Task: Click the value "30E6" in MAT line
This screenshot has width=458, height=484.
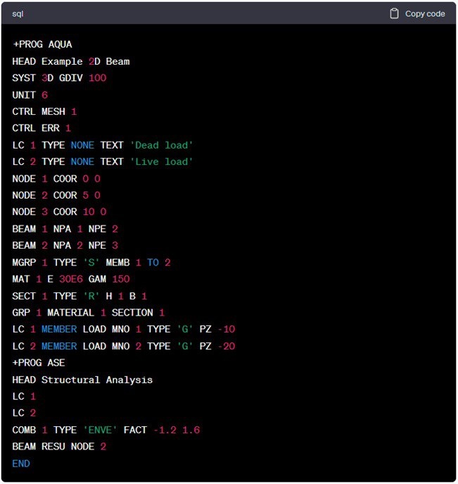Action: click(71, 279)
